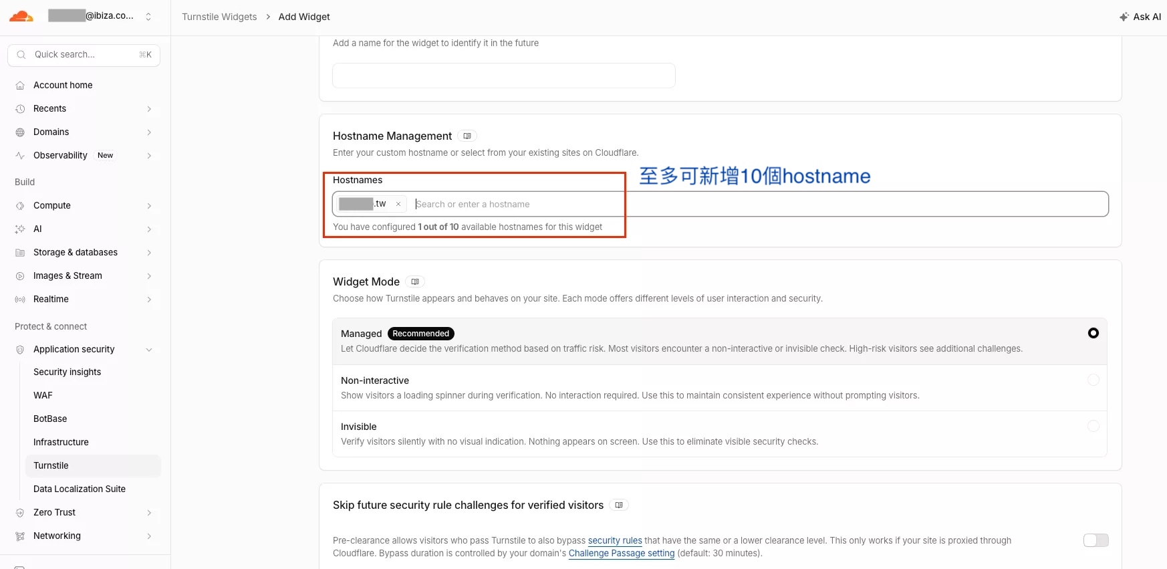The height and width of the screenshot is (569, 1167).
Task: Click the Domains globe icon
Action: pyautogui.click(x=20, y=132)
